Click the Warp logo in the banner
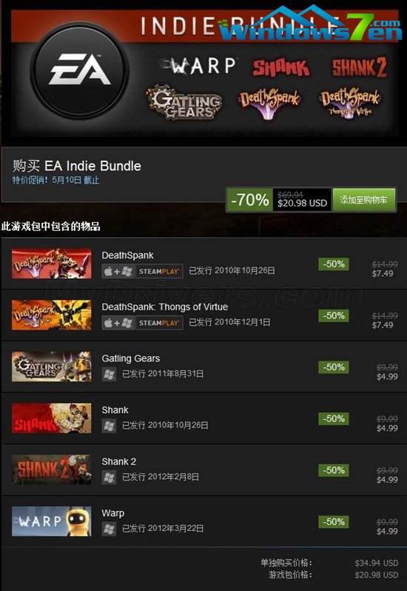 click(198, 67)
